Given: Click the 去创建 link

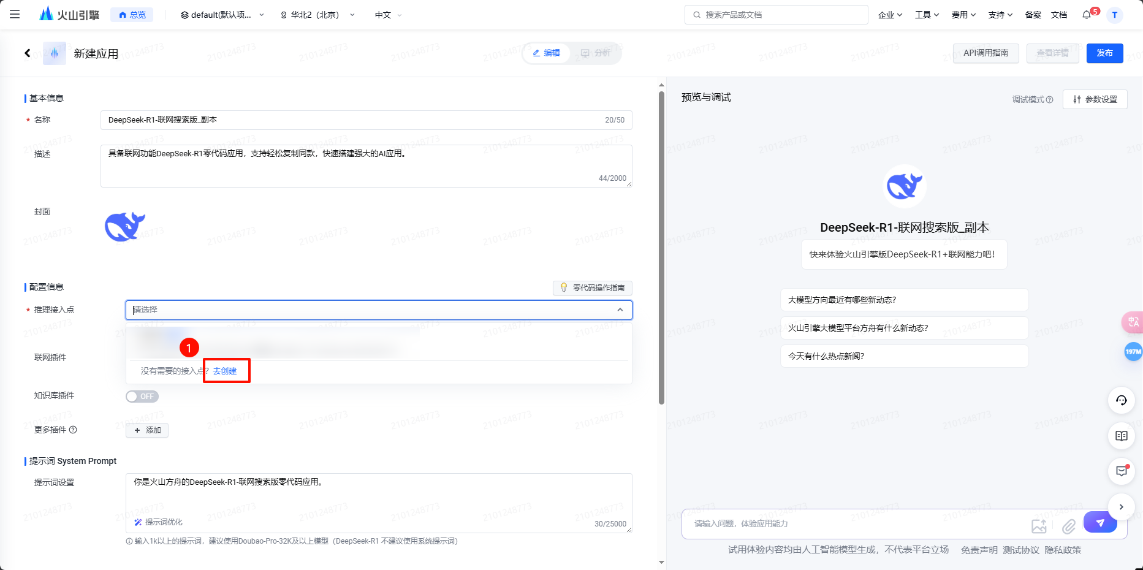Looking at the screenshot, I should 225,371.
